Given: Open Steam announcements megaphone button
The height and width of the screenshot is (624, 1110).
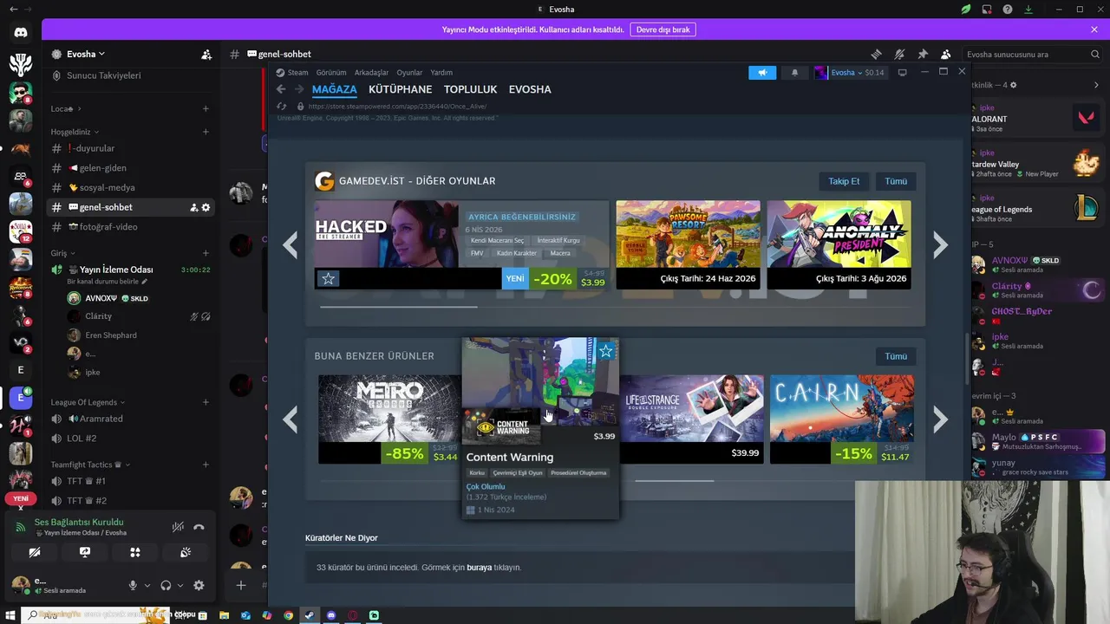Looking at the screenshot, I should tap(762, 73).
